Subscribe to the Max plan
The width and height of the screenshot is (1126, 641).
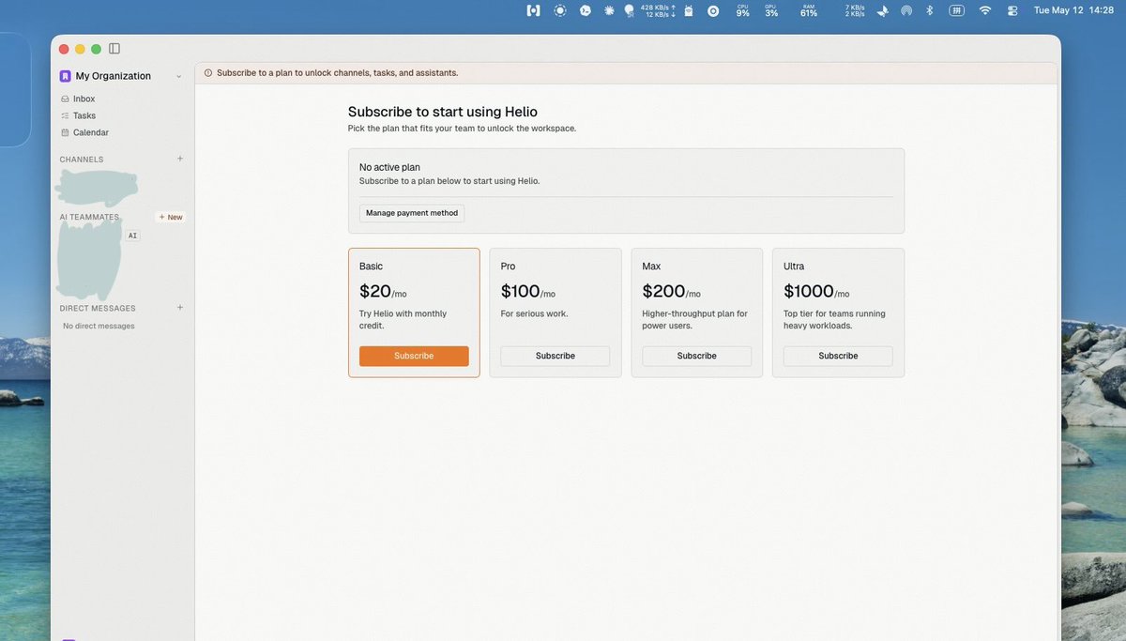(696, 356)
